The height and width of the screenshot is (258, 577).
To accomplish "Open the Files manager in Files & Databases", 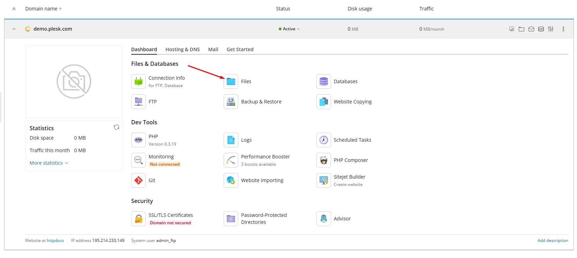I will click(231, 81).
